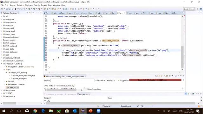The image size is (203, 114).
Task: Open the notification center icon
Action: tap(198, 111)
